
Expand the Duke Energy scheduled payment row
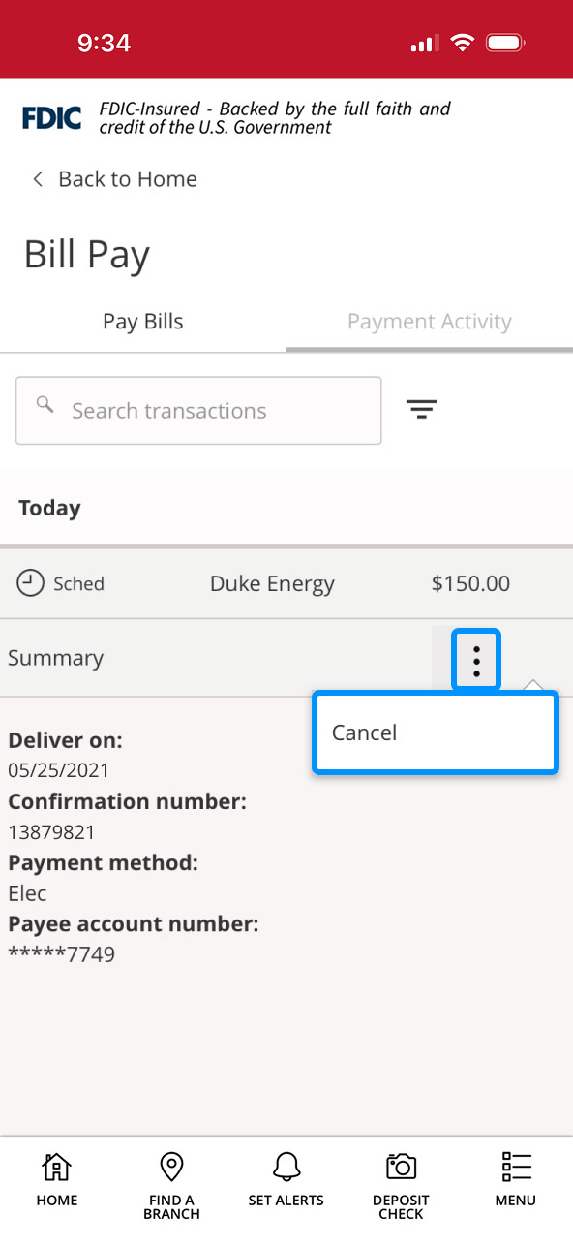(x=272, y=583)
